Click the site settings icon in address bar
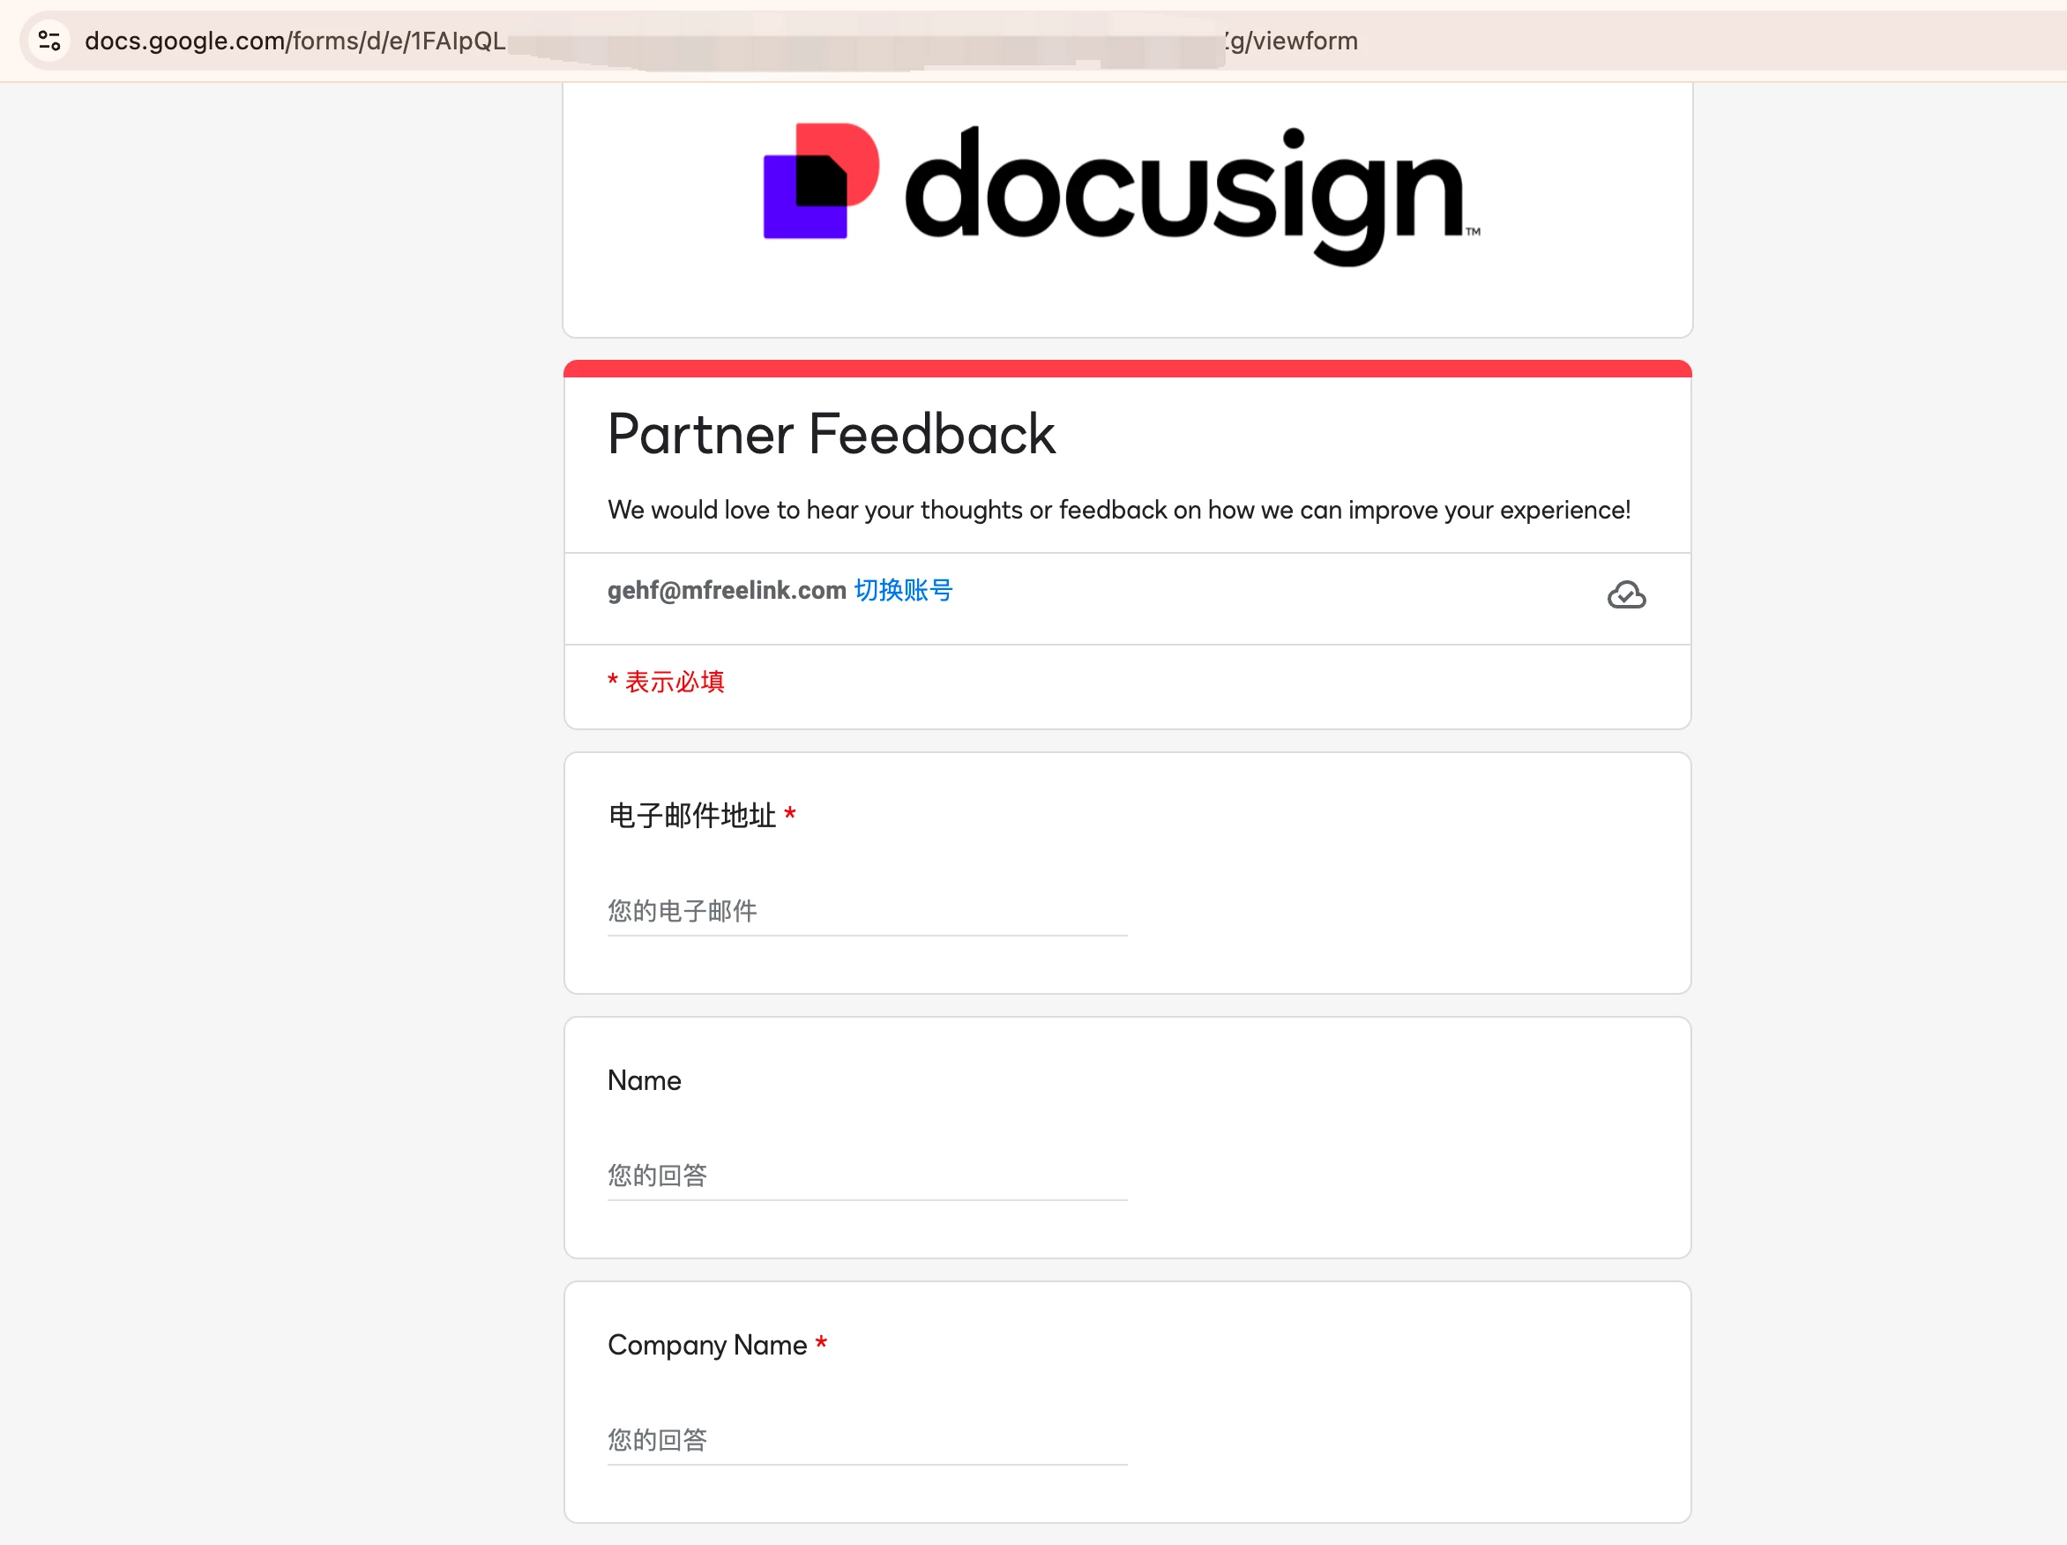The height and width of the screenshot is (1545, 2067). 49,41
